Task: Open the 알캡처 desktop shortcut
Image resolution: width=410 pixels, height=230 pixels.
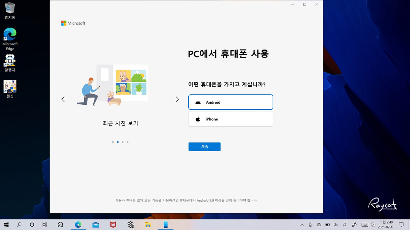Action: click(x=10, y=63)
